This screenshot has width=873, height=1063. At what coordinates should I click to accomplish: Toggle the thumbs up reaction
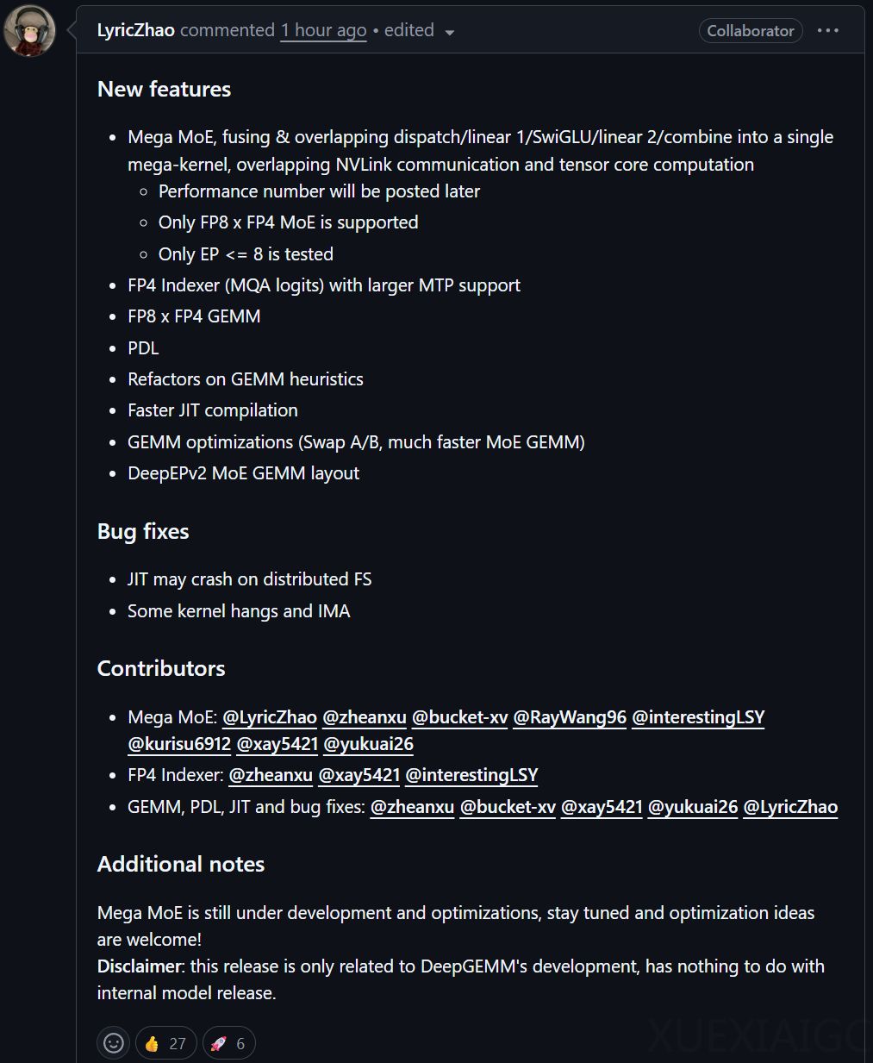165,1043
